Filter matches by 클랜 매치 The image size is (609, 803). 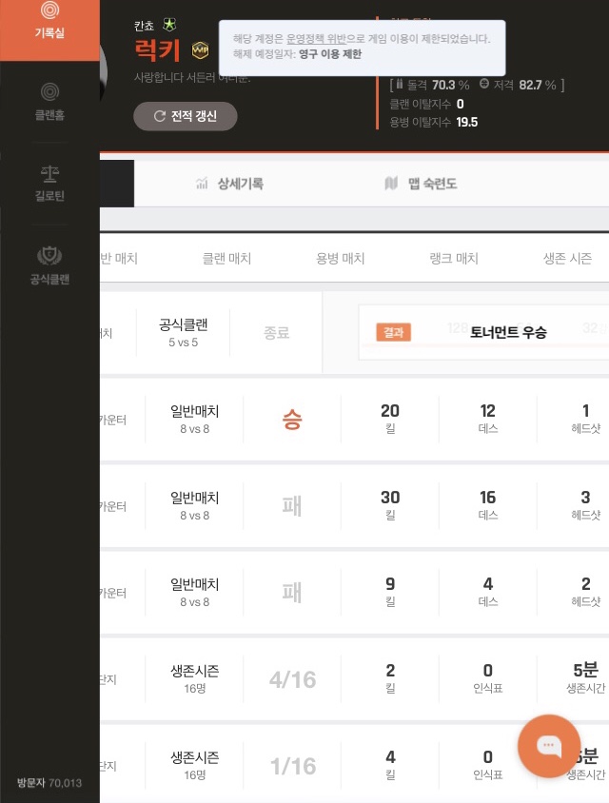[226, 259]
